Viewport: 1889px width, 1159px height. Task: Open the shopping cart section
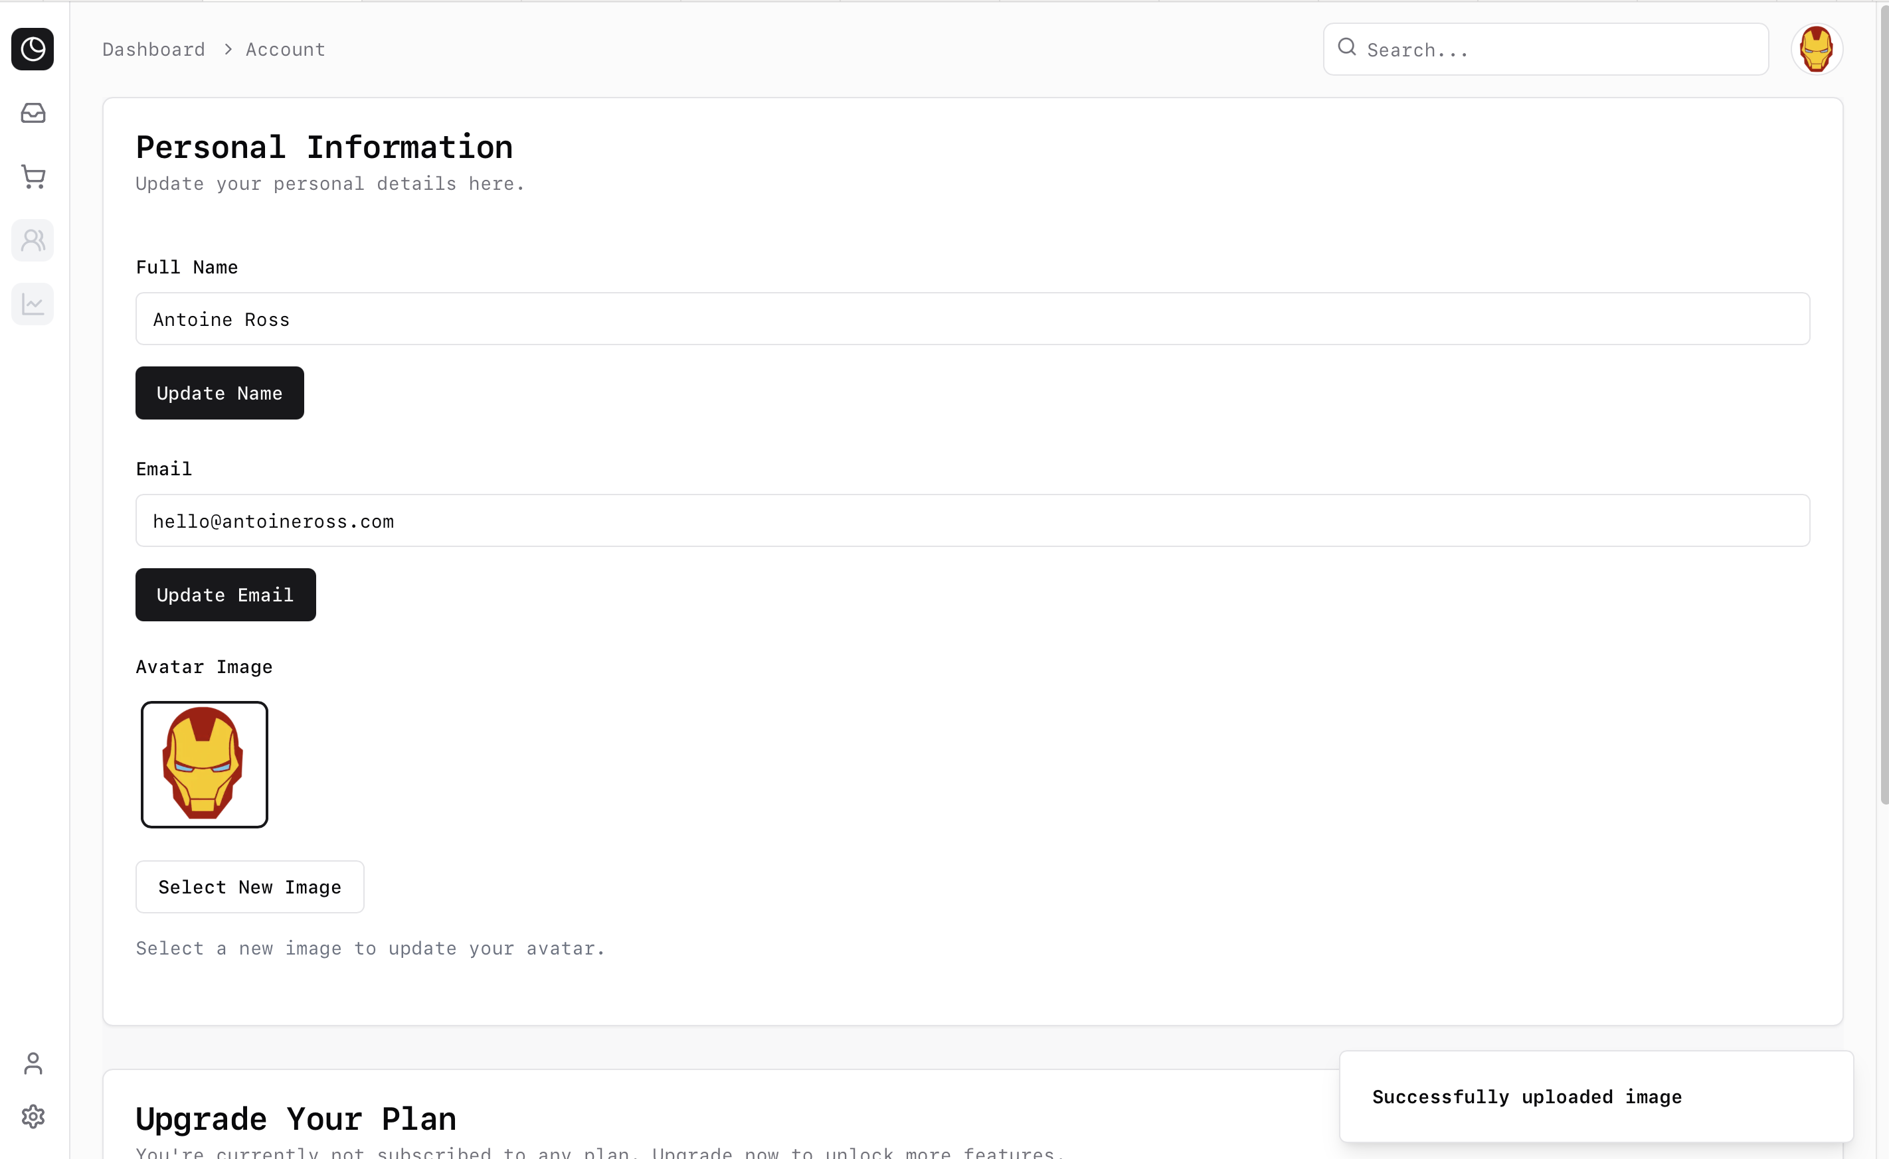[32, 177]
